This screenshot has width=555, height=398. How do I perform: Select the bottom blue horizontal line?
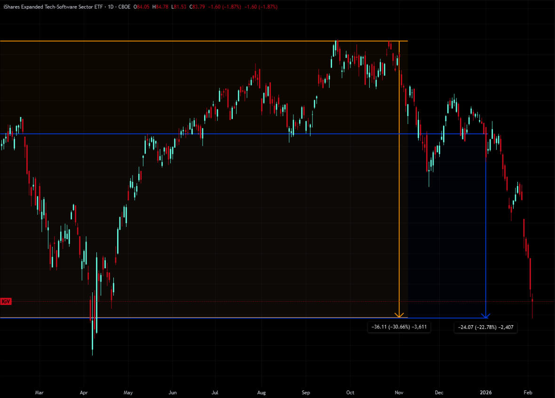tap(235, 318)
